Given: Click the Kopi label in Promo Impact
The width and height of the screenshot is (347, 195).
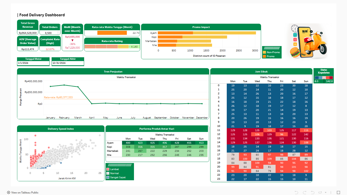Looking at the screenshot, I should (154, 37).
